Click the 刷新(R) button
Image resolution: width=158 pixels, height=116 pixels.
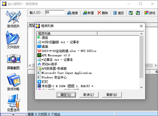112,95
